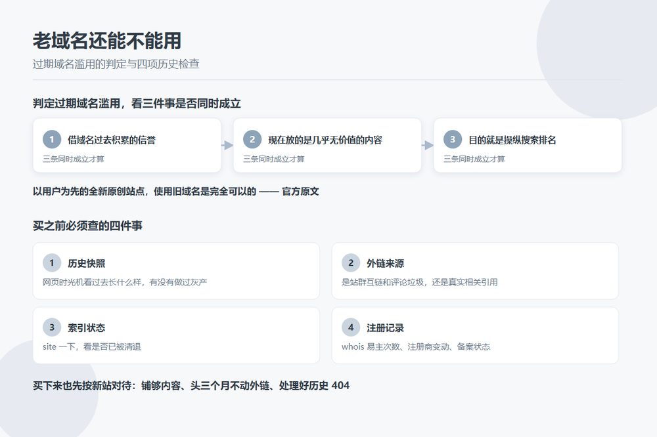This screenshot has height=437, width=657.
Task: Click 三条同时成立才算 under 目的就是操纵搜索排名
Action: pos(474,159)
